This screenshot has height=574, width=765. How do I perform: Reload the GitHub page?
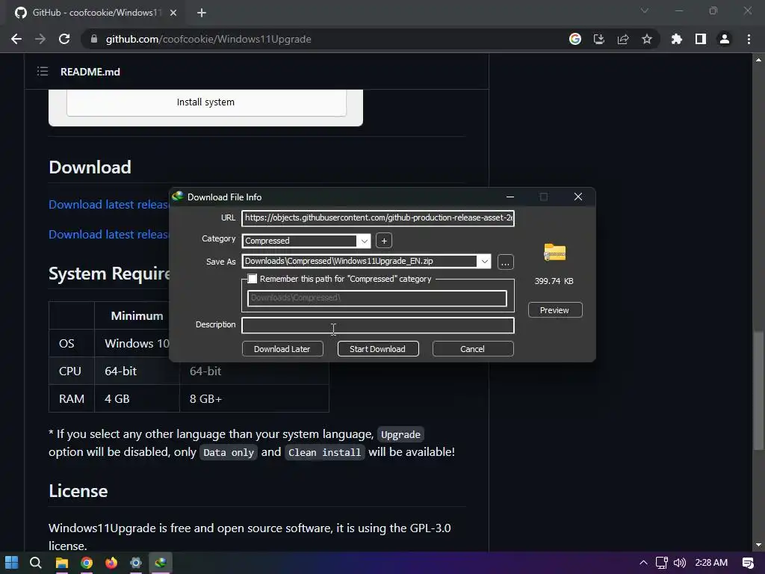(x=64, y=39)
